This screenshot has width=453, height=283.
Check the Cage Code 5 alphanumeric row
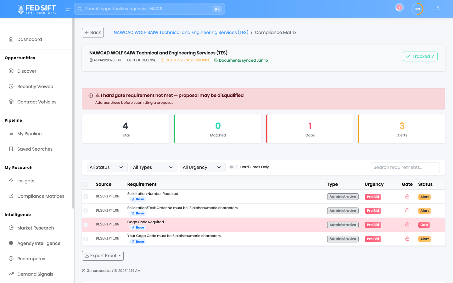click(x=86, y=239)
